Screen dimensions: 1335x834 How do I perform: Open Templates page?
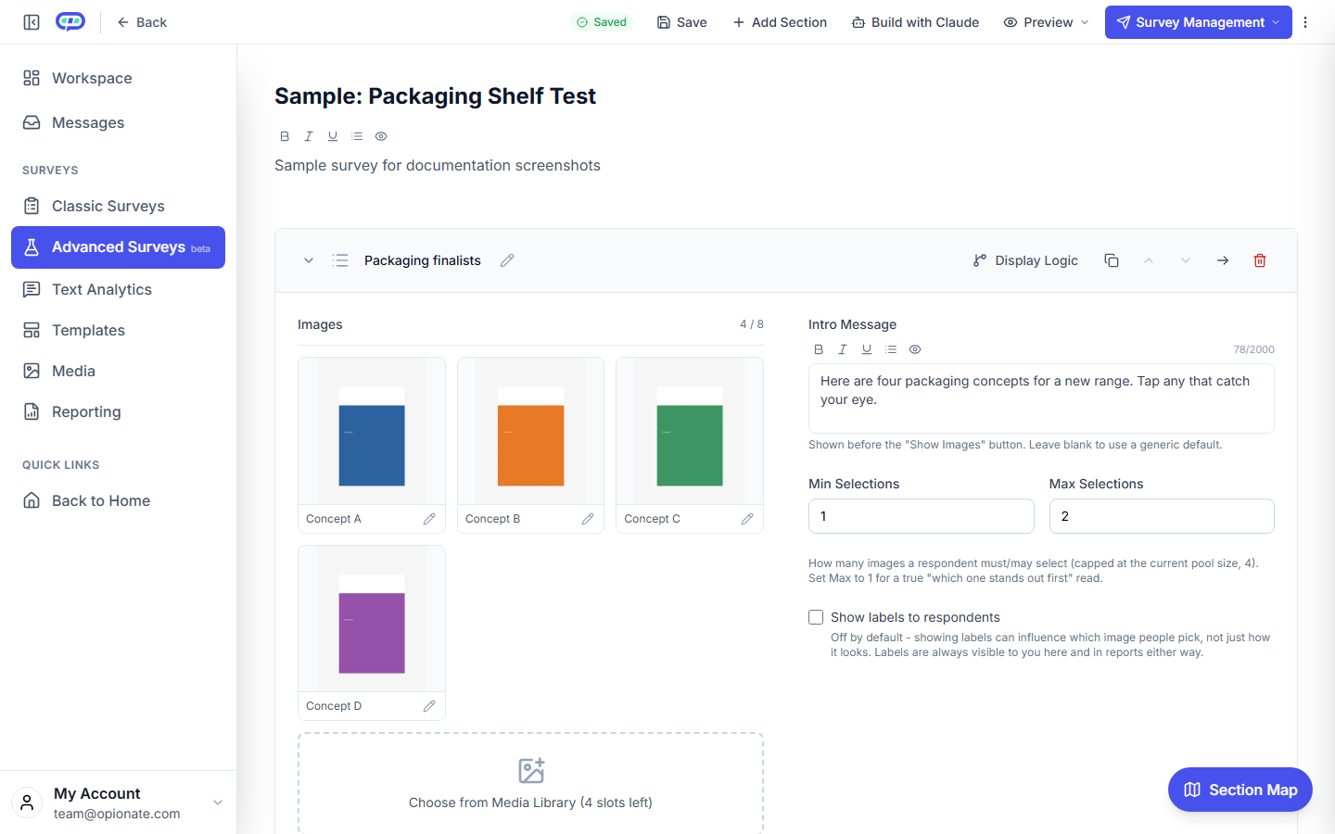118,330
